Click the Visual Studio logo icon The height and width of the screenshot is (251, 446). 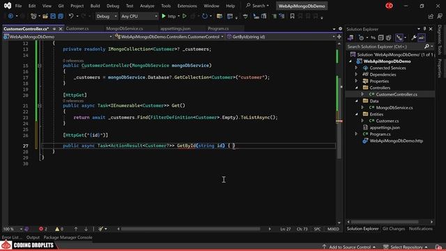[x=8, y=6]
